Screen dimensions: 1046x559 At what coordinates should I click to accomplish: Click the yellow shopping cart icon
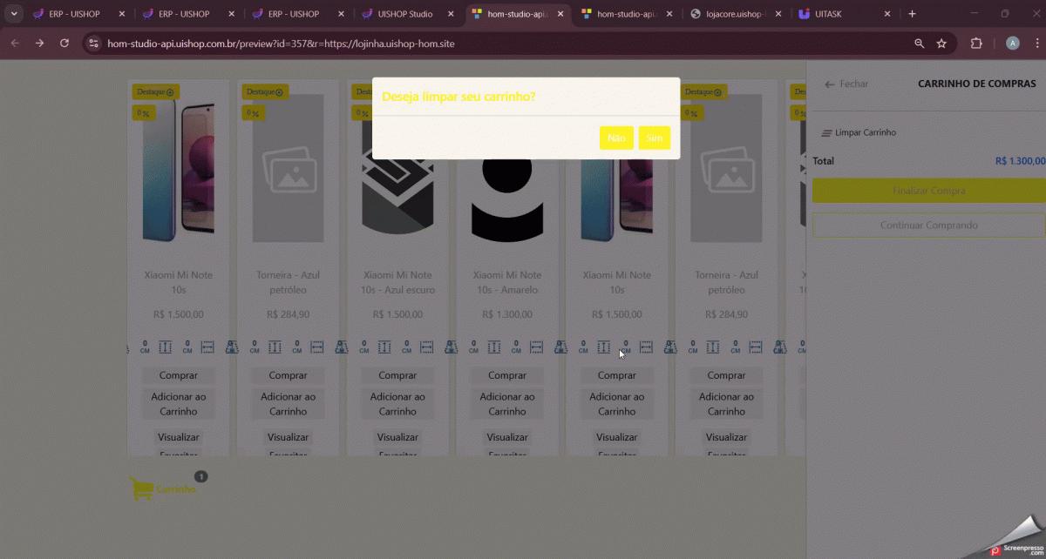141,488
